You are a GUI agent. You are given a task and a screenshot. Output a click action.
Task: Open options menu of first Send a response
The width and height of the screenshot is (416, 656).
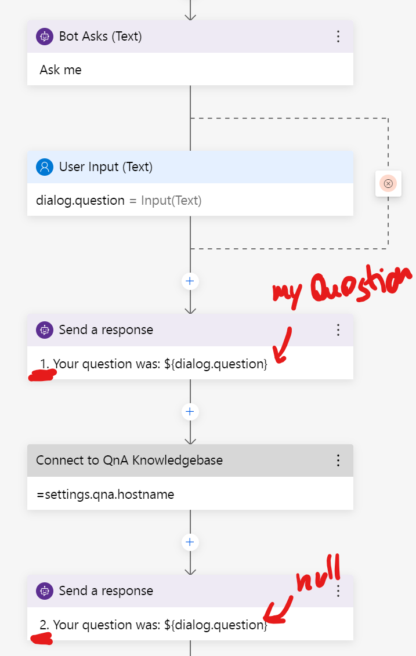click(338, 330)
